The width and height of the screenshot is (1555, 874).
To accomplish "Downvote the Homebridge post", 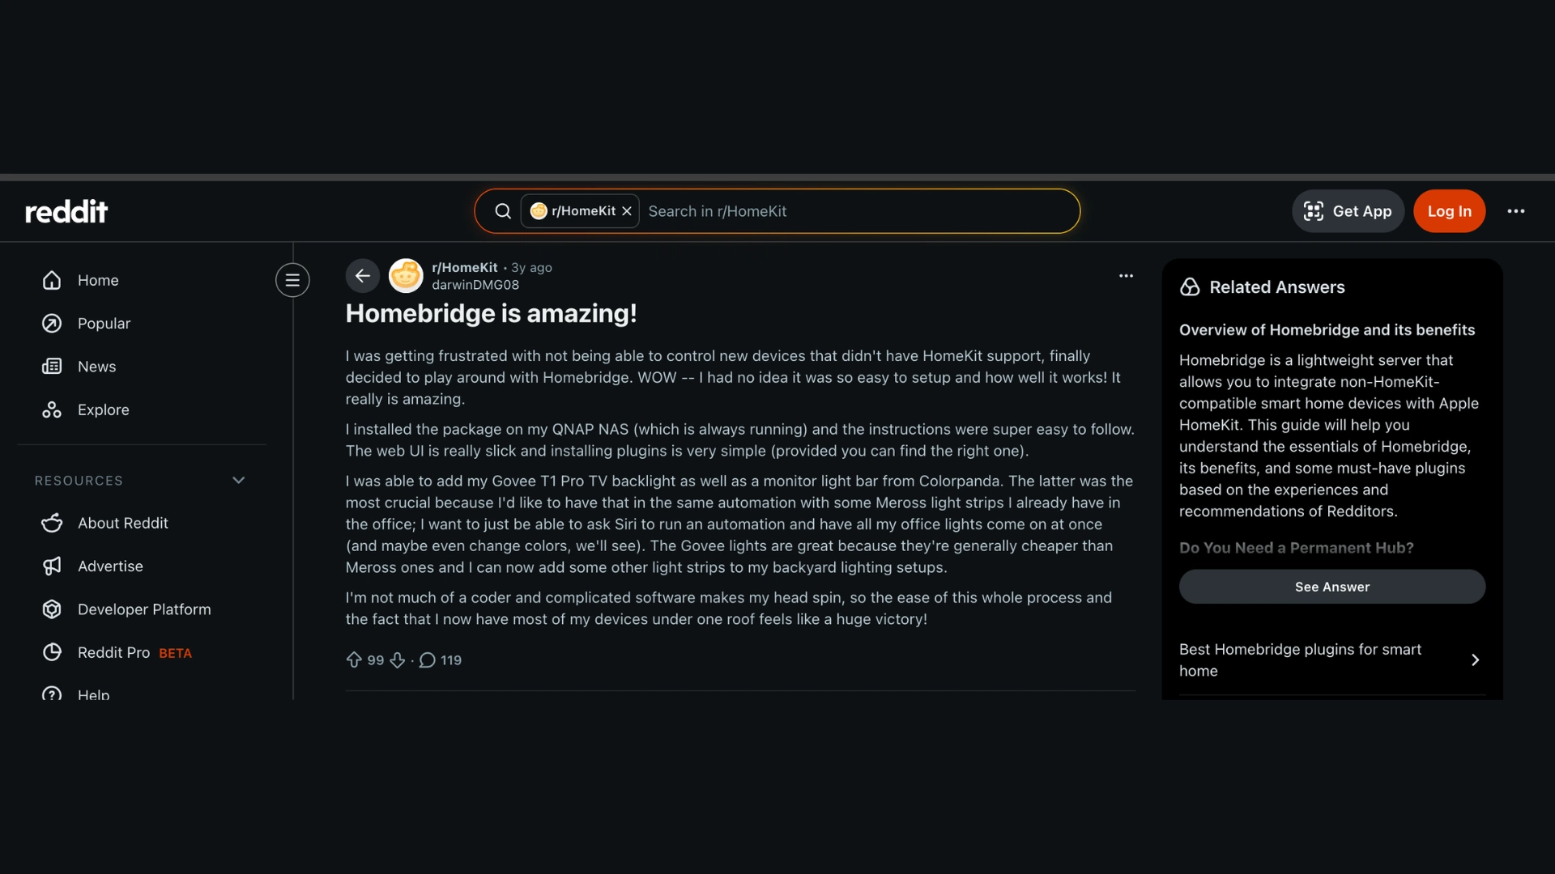I will click(x=397, y=660).
